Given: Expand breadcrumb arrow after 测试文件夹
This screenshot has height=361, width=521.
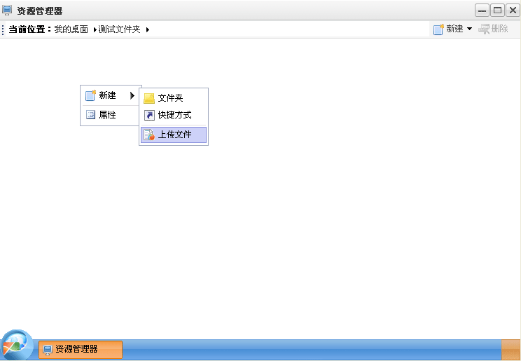Looking at the screenshot, I should point(148,29).
